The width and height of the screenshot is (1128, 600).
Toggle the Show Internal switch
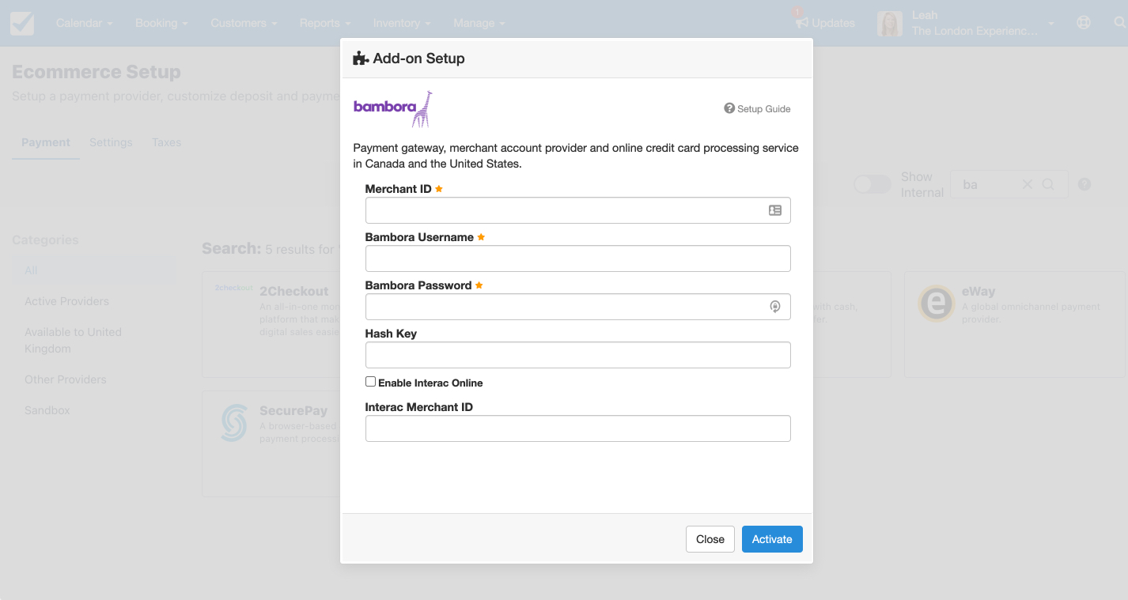click(x=872, y=184)
